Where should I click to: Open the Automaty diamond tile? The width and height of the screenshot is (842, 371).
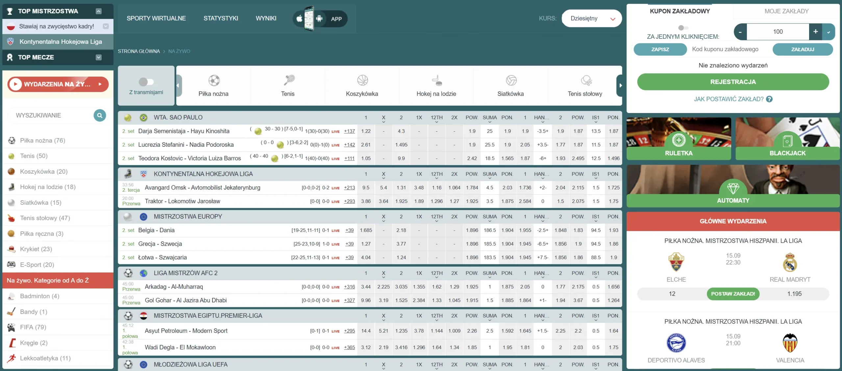(x=733, y=186)
